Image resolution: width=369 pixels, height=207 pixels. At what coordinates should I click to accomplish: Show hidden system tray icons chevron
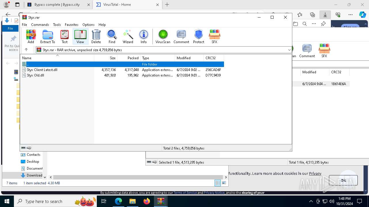311,201
